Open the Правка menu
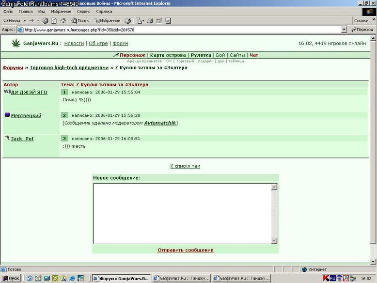 tap(26, 11)
